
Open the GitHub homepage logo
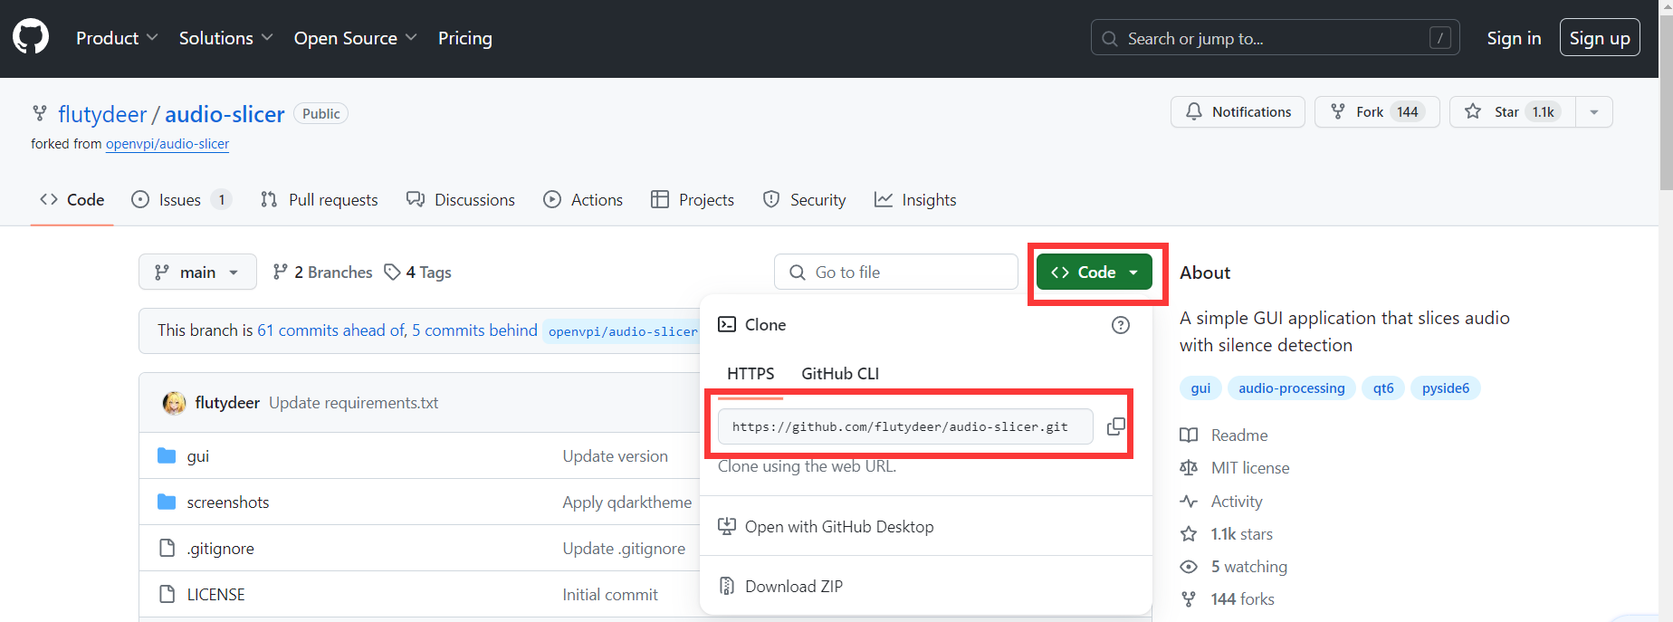click(31, 38)
